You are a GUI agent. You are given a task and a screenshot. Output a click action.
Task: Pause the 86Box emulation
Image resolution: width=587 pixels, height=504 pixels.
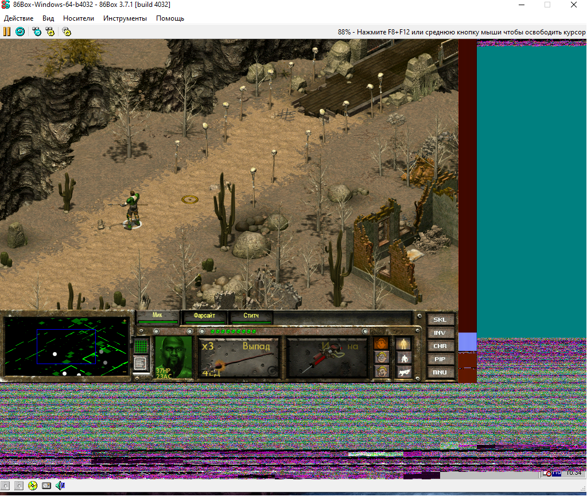tap(7, 32)
